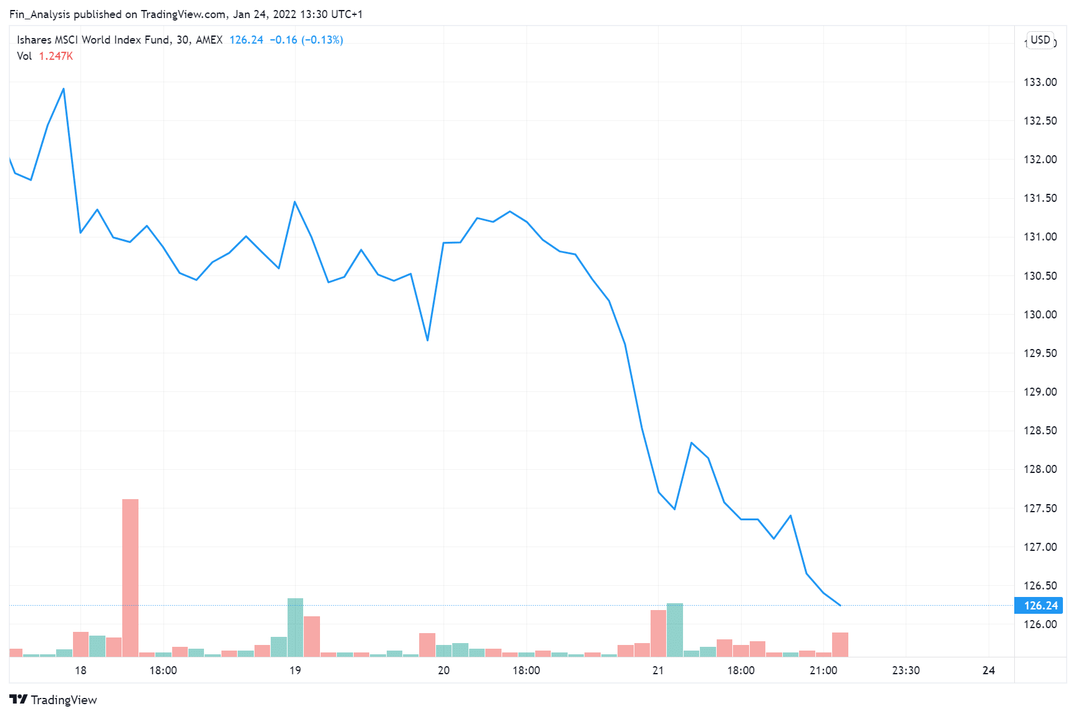Click the Vol indicator label

(24, 56)
